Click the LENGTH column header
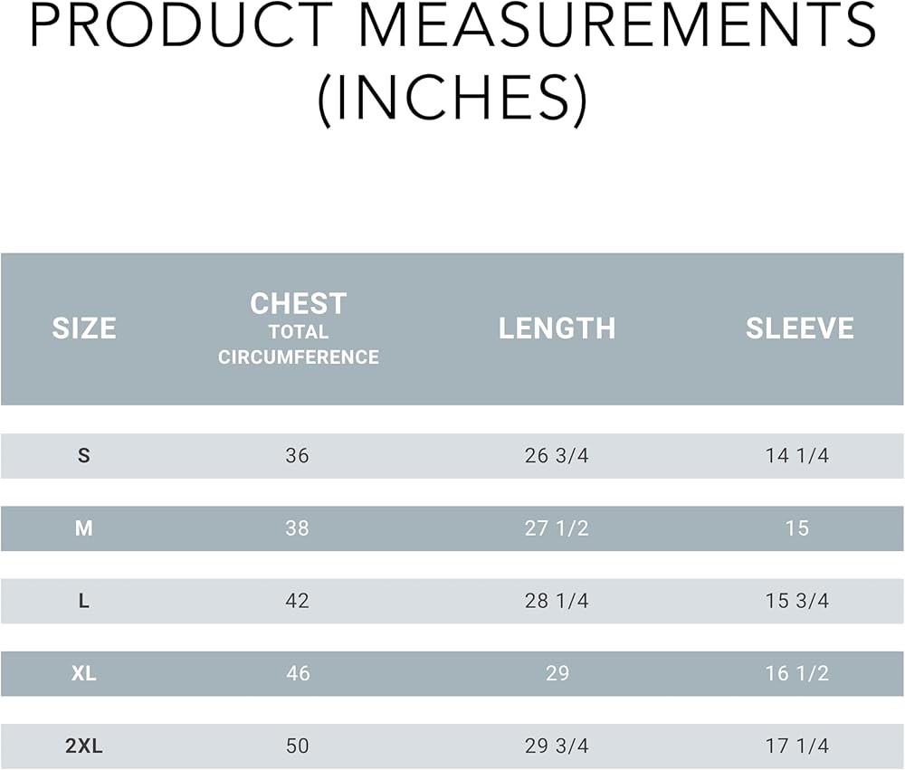The image size is (905, 770). pyautogui.click(x=557, y=328)
